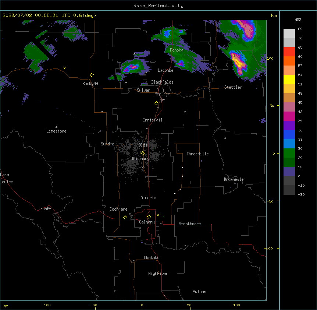Click the asterisk marker above Limestone
Screen dimensions: 317x310
coord(56,127)
